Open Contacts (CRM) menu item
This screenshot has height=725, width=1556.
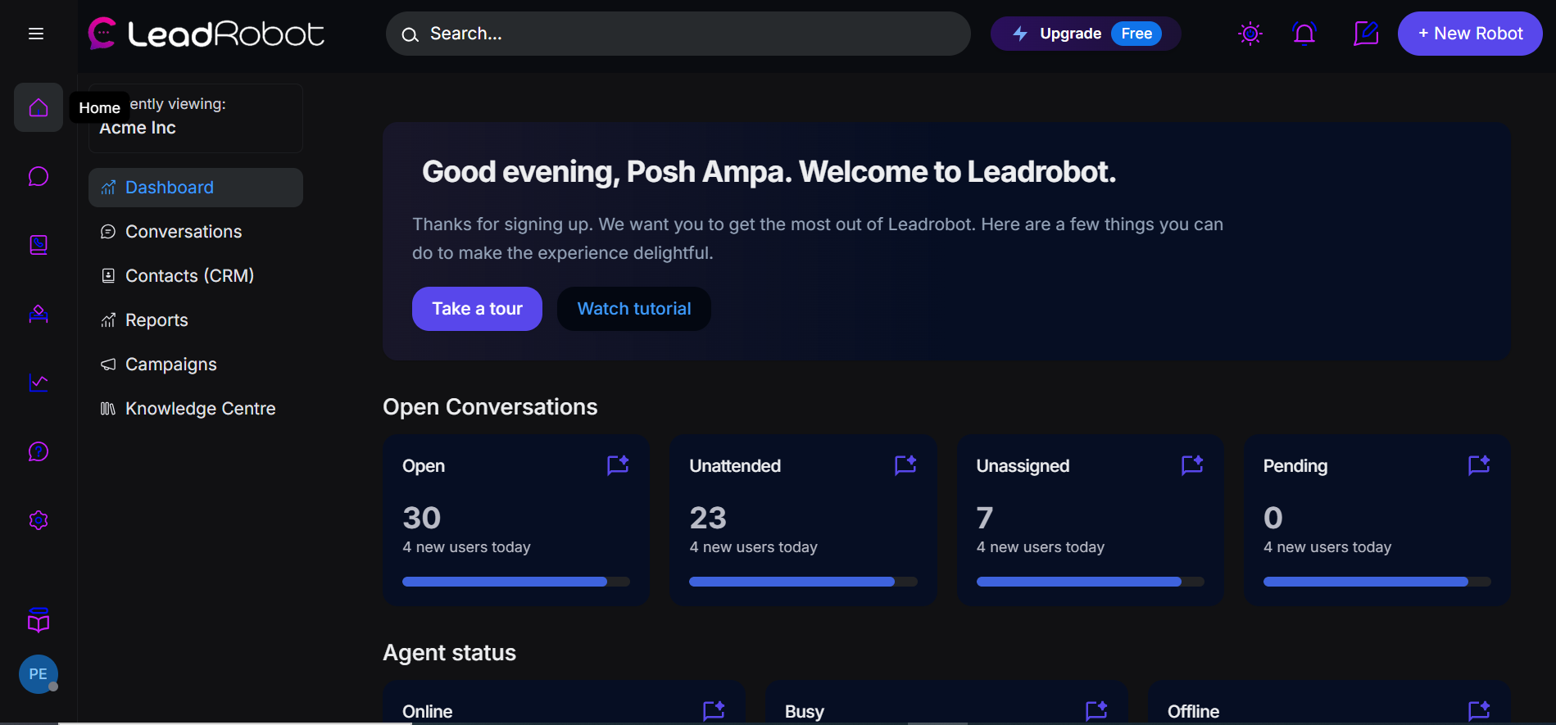click(196, 276)
